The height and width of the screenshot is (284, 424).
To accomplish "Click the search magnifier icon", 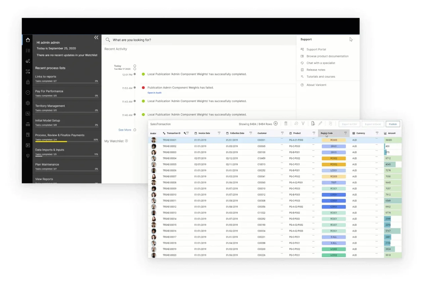I will (108, 40).
